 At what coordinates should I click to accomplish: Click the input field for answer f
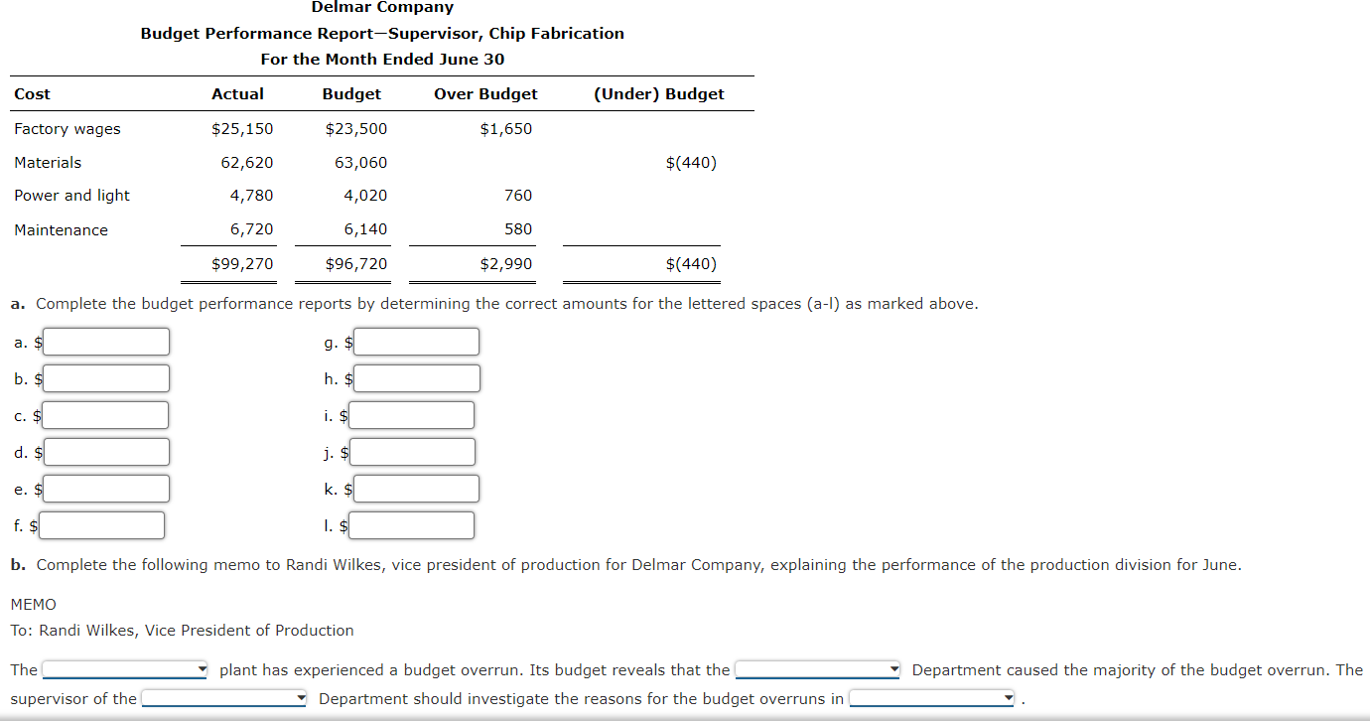[101, 525]
